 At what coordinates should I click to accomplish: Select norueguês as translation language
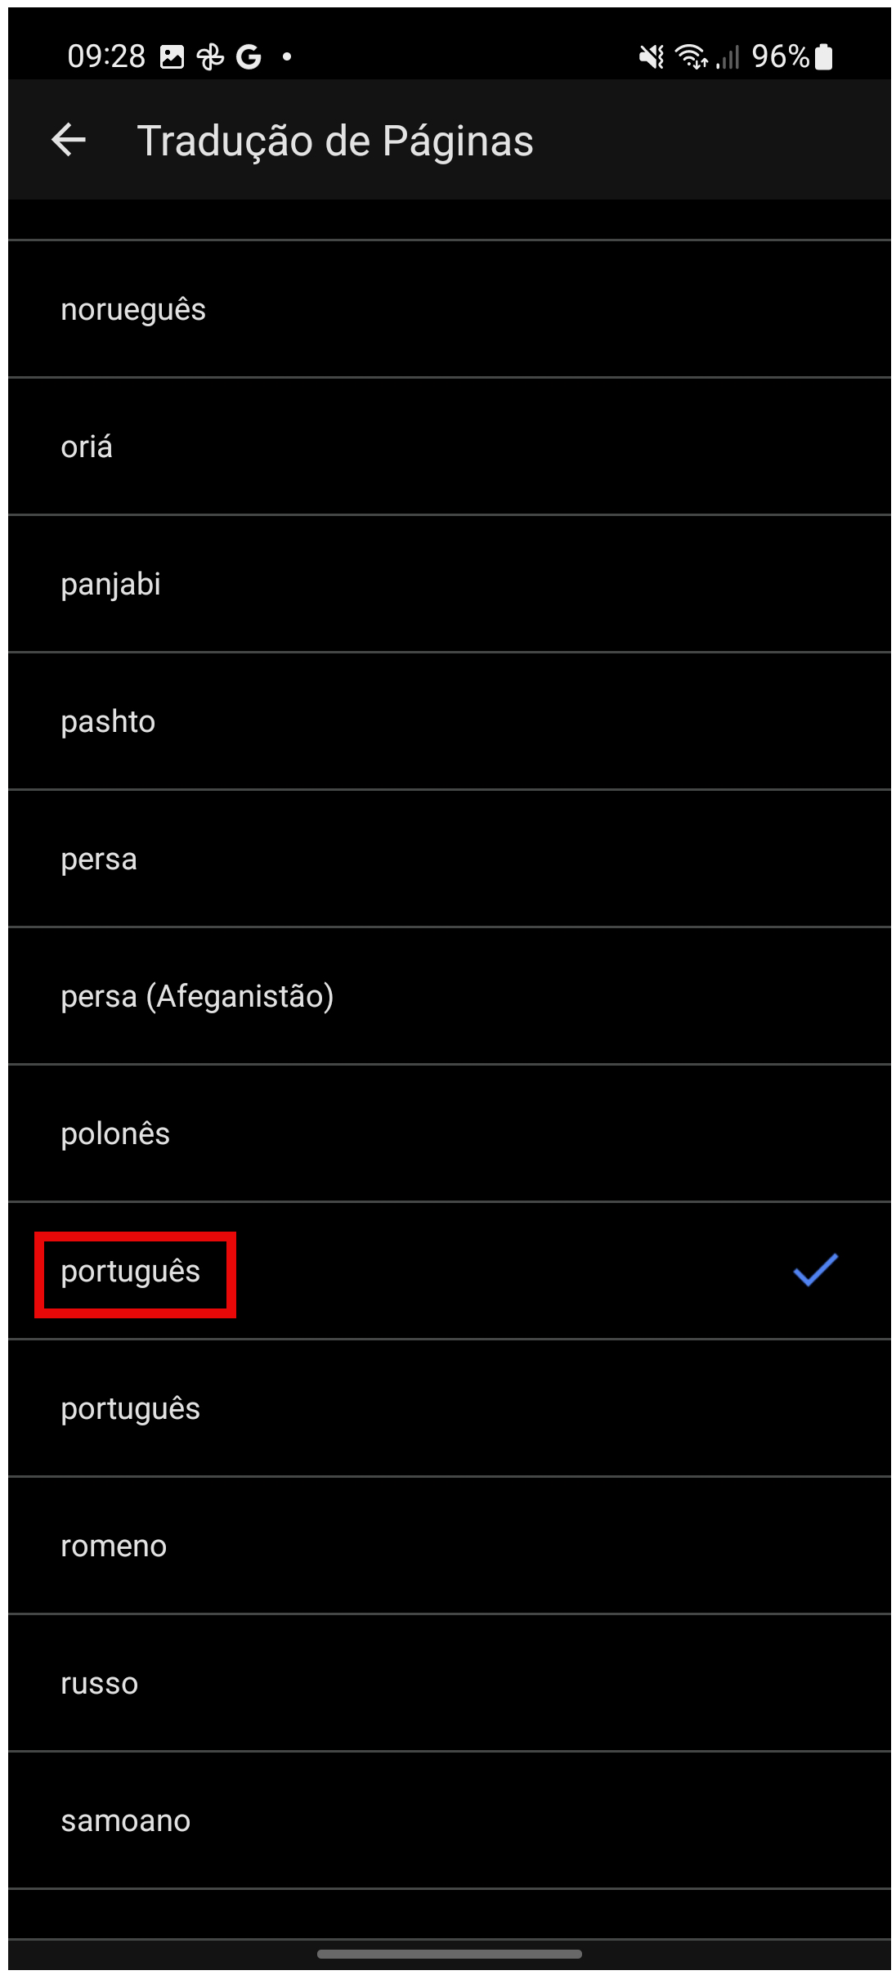tap(133, 310)
